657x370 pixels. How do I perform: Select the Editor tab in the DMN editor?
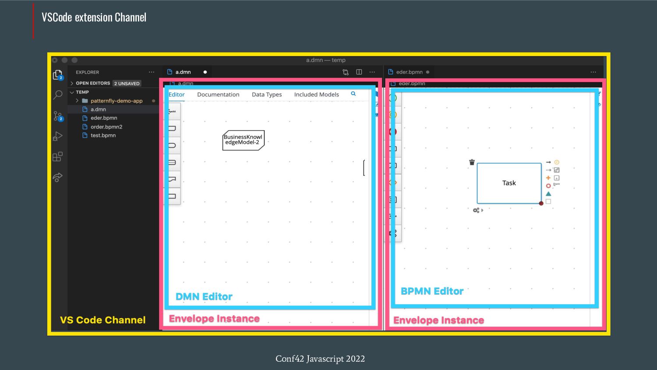point(177,95)
